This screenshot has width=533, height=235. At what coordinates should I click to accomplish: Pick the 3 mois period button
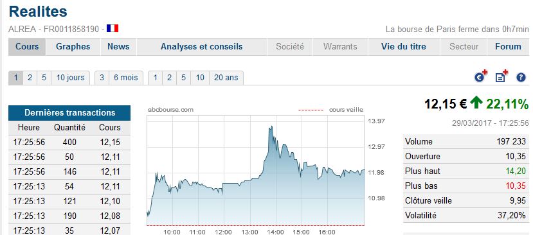102,78
